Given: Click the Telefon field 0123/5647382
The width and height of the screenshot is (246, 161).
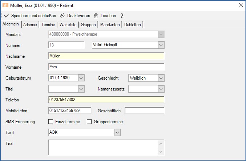Looking at the screenshot, I should click(x=106, y=100).
